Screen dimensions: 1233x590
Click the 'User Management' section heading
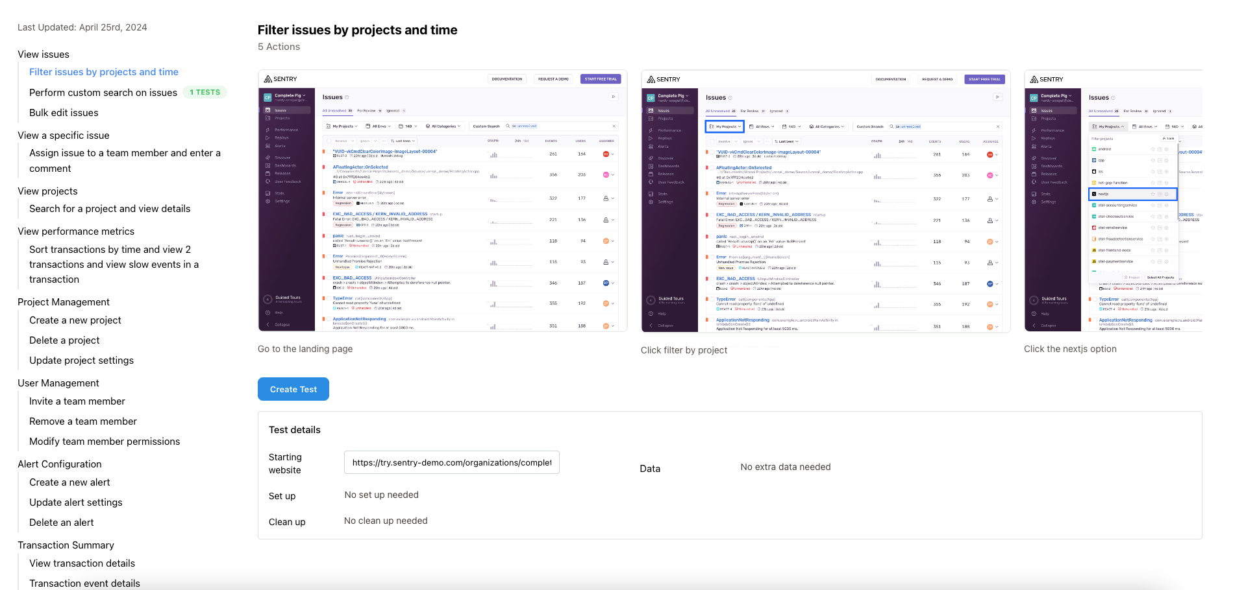[58, 383]
